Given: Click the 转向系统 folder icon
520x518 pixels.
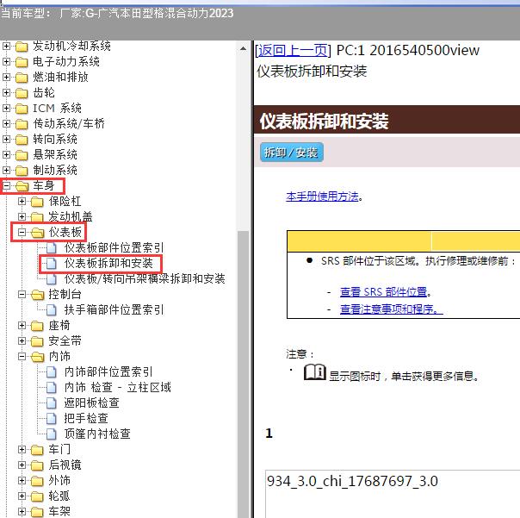Looking at the screenshot, I should coord(22,140).
